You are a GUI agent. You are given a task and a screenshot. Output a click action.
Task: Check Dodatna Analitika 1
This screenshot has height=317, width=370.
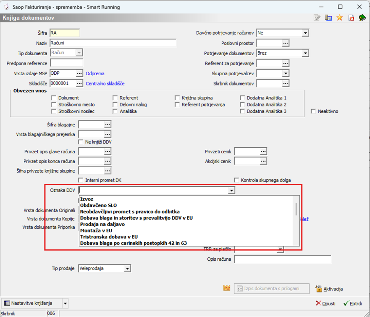(242, 98)
